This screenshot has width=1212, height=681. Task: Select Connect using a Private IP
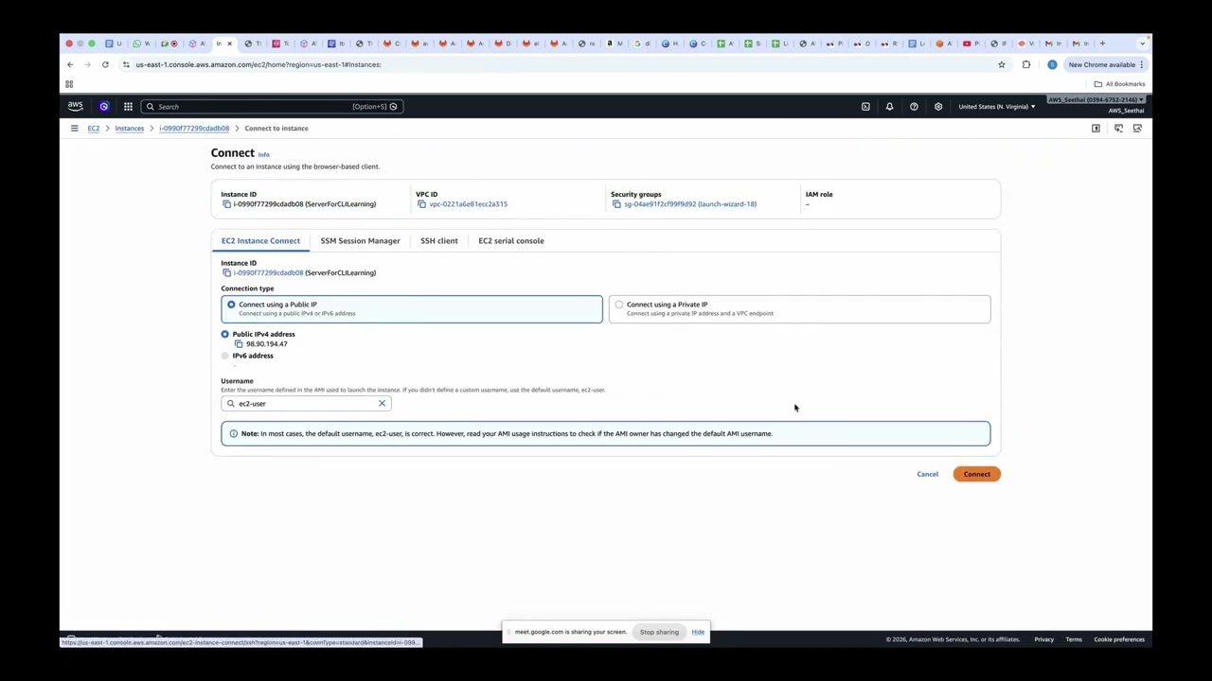click(x=800, y=309)
